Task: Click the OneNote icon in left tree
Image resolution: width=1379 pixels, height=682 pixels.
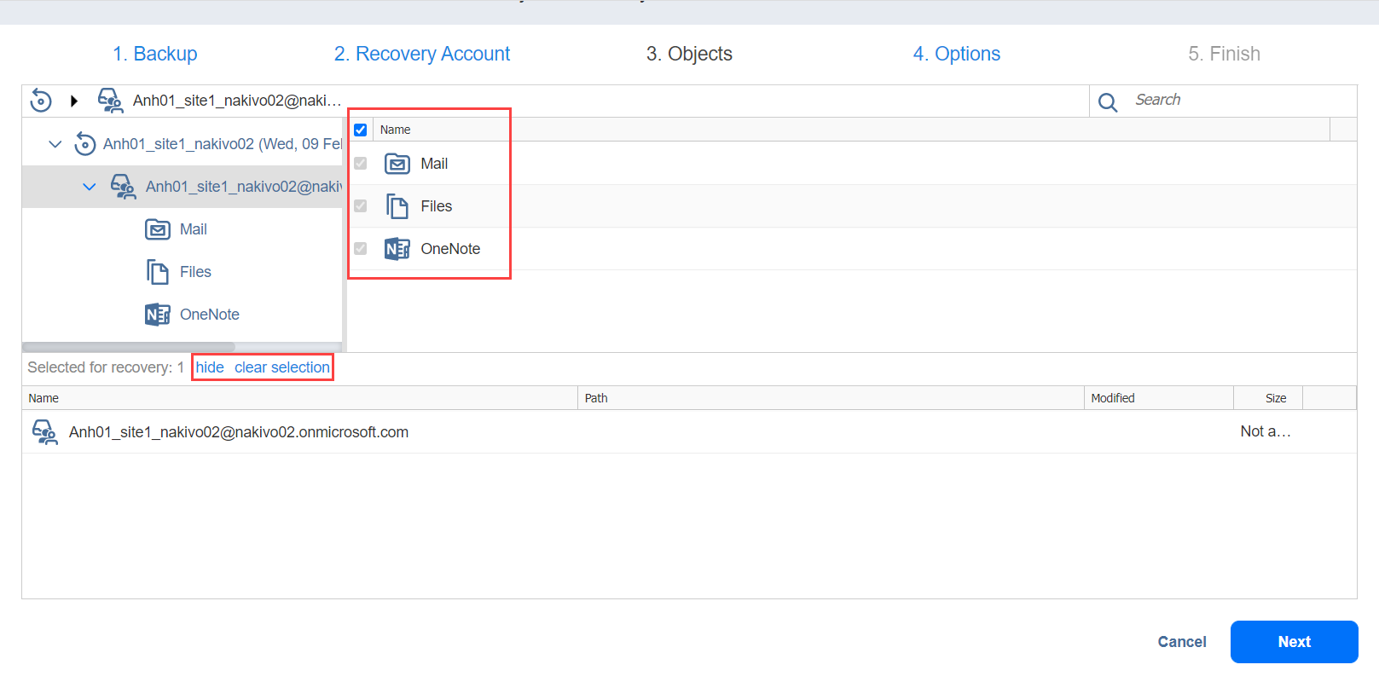Action: [x=158, y=315]
